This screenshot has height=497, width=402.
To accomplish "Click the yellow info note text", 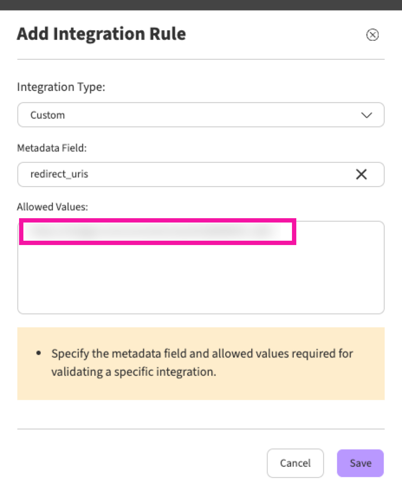I will [x=202, y=362].
